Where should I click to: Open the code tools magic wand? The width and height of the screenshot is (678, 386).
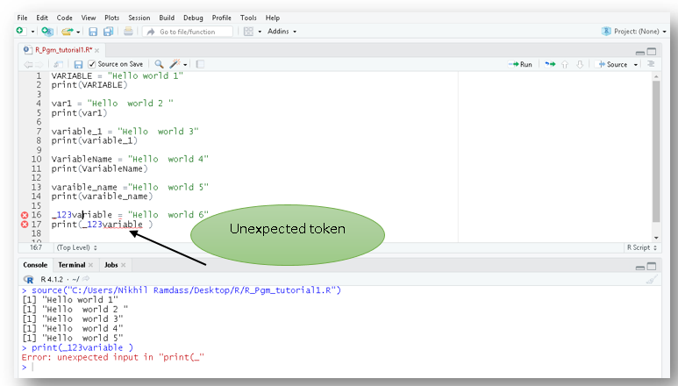tap(175, 64)
